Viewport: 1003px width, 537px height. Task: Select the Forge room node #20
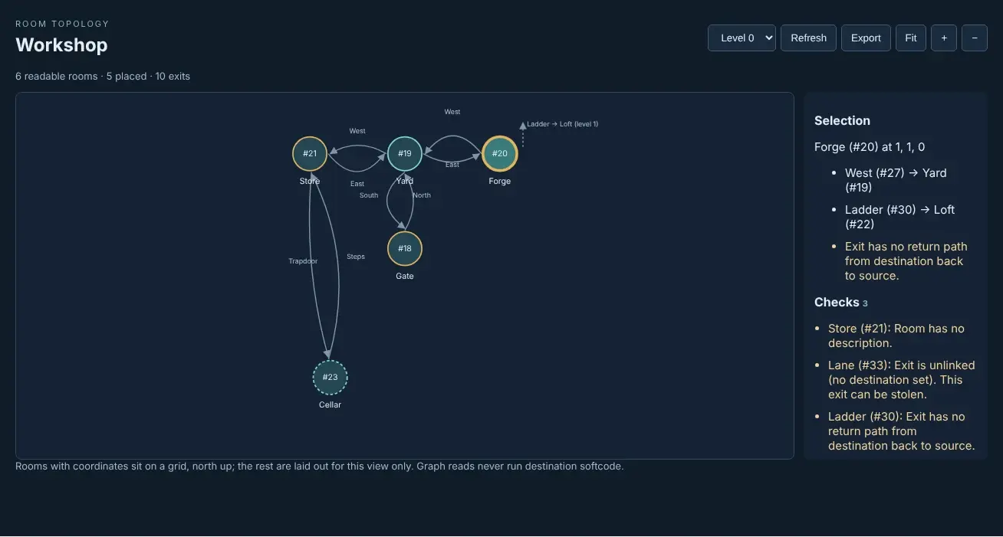click(x=500, y=154)
